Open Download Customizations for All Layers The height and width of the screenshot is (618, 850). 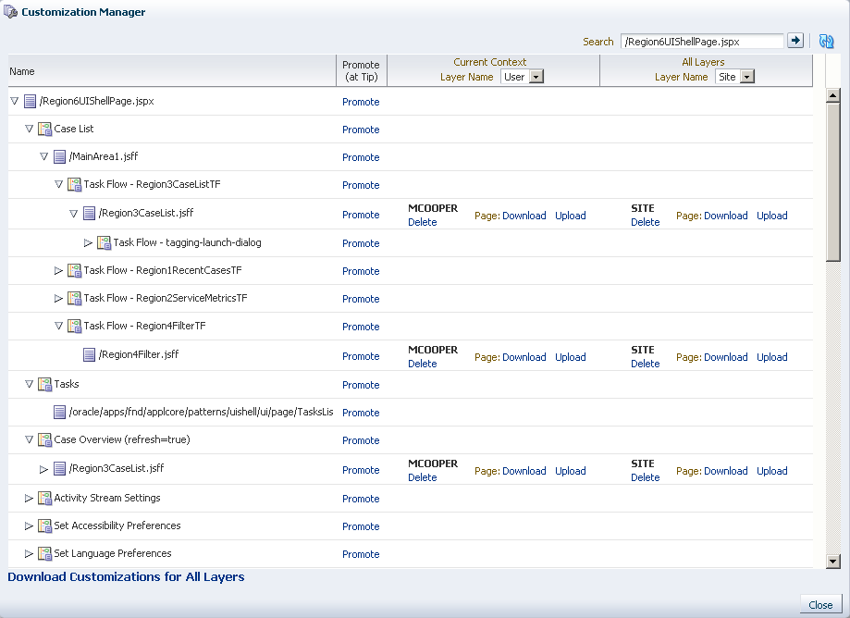(x=124, y=576)
